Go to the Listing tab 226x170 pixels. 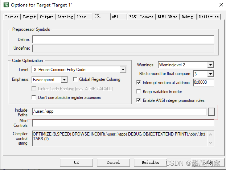[x=65, y=17]
